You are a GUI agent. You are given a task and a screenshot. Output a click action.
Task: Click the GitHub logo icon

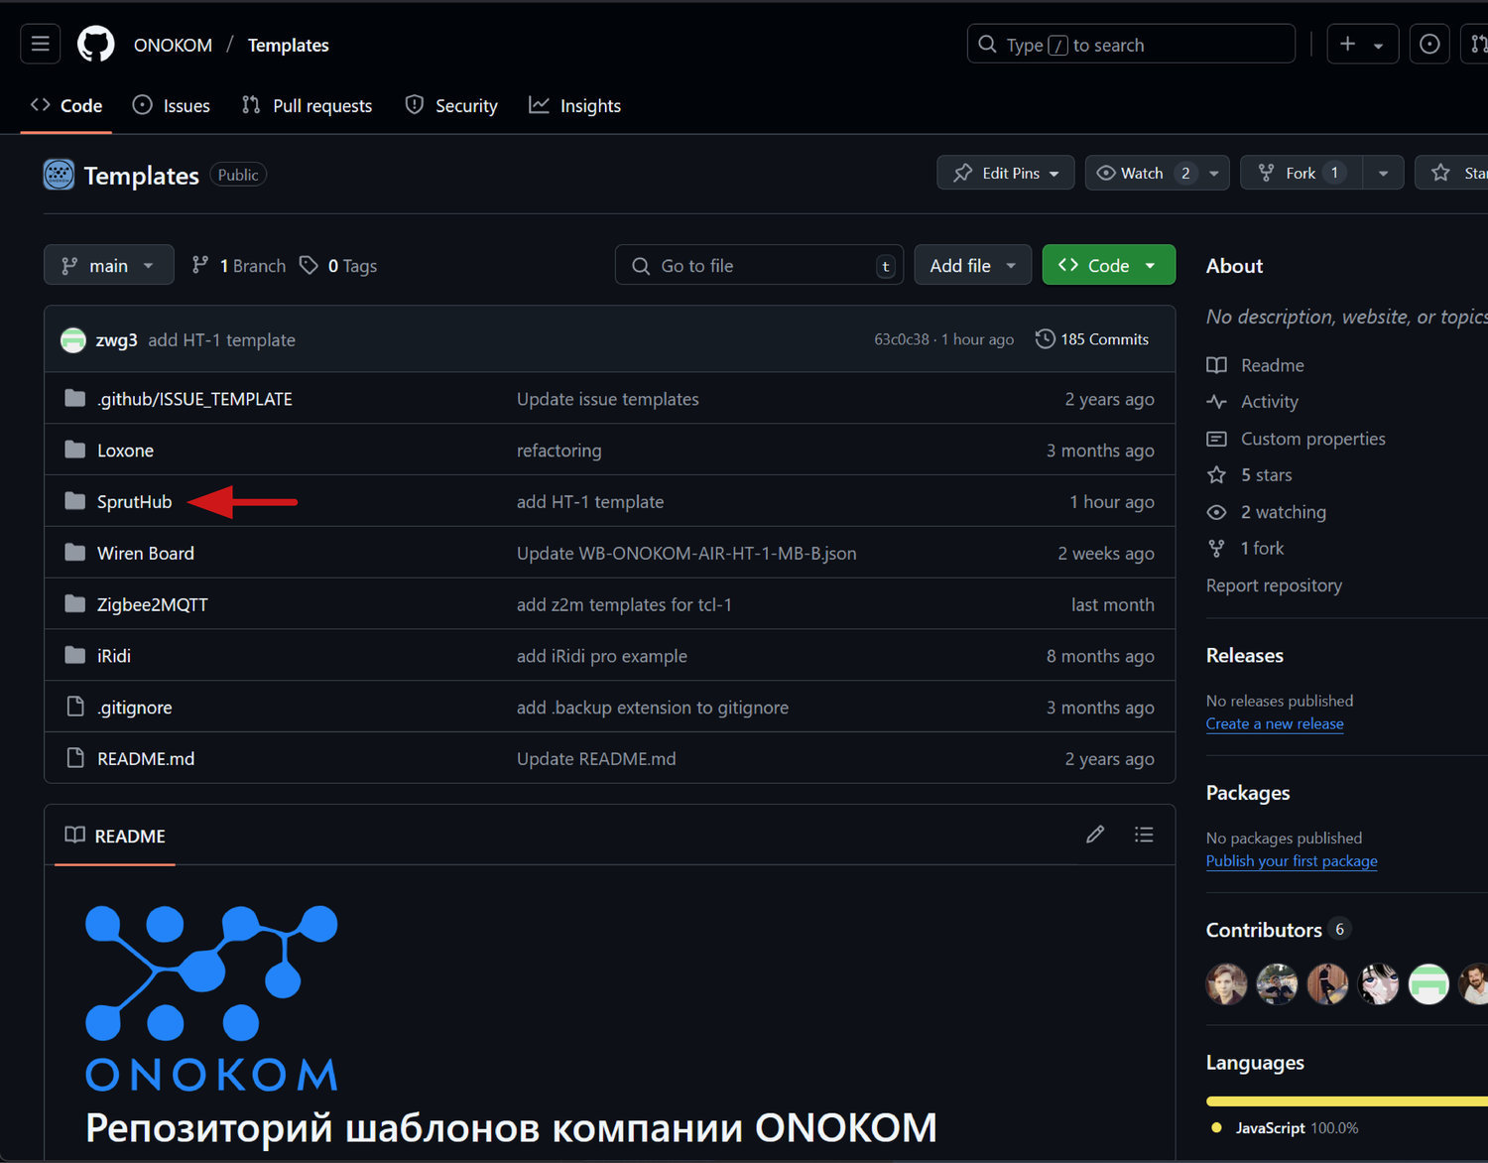pos(96,44)
